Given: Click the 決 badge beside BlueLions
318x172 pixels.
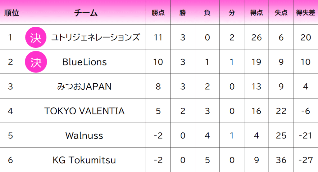Looking at the screenshot, I should tap(36, 62).
